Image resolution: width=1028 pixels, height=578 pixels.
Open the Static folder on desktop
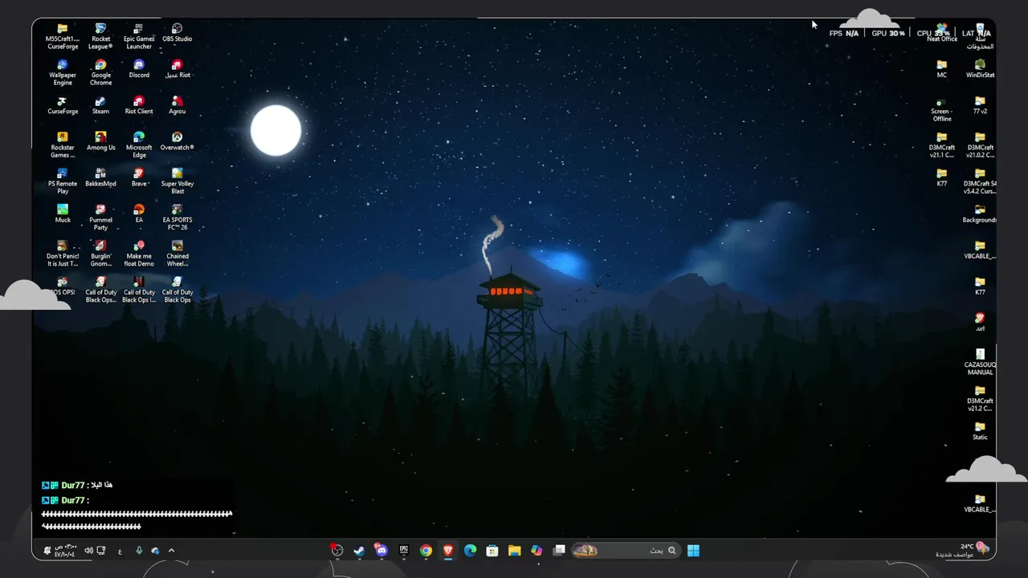coord(980,430)
